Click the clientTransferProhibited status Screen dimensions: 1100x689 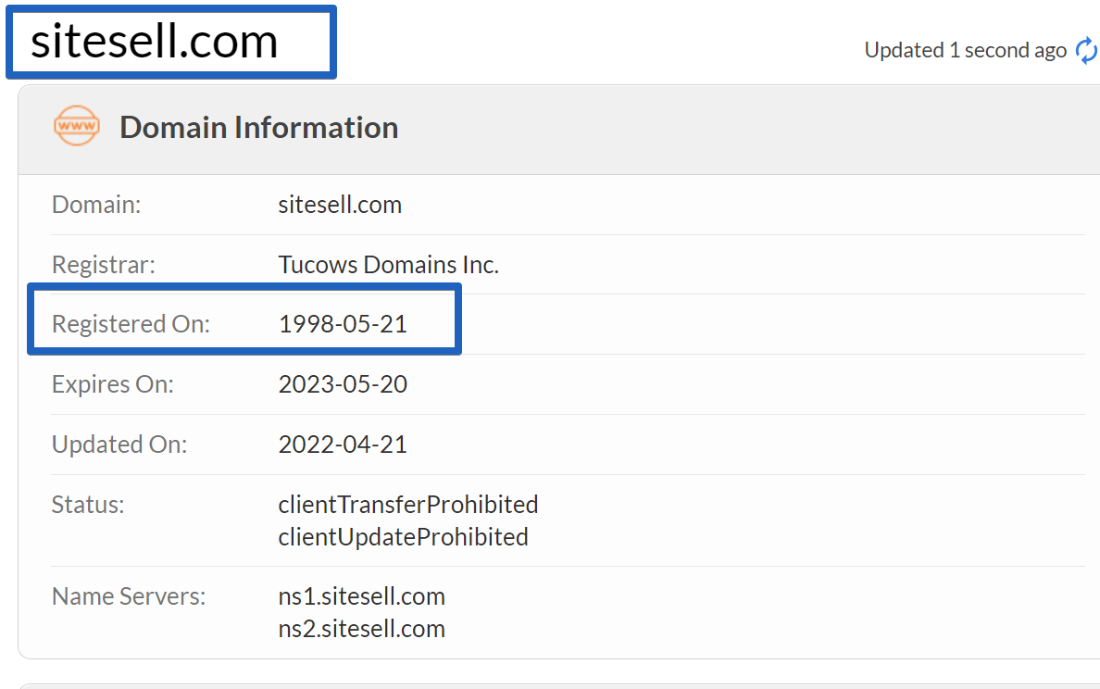pyautogui.click(x=408, y=505)
